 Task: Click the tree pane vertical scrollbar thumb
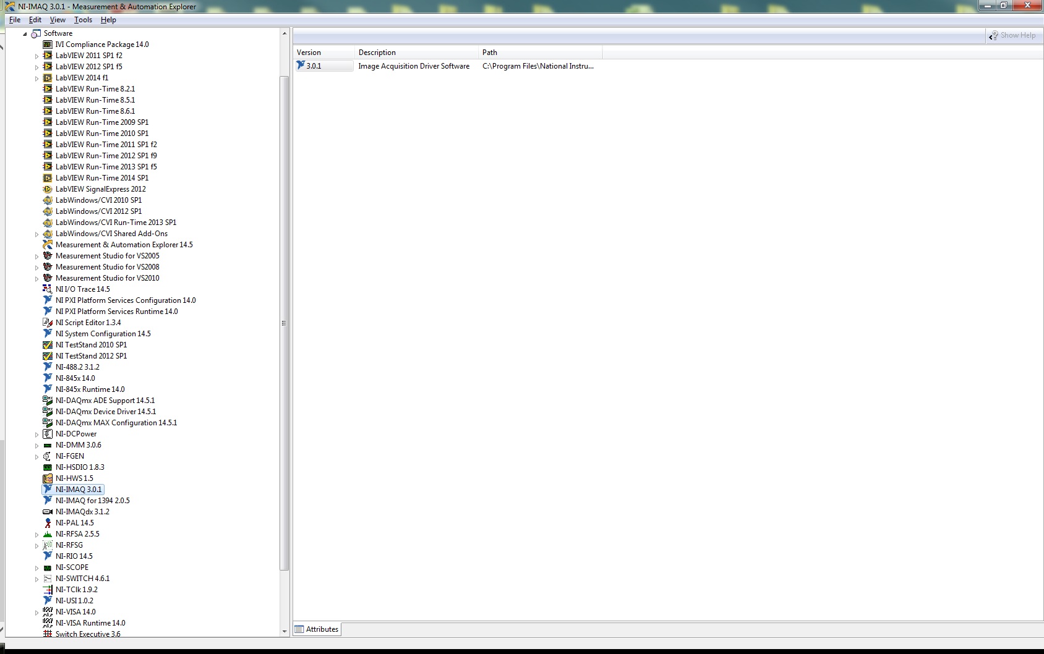(x=285, y=323)
